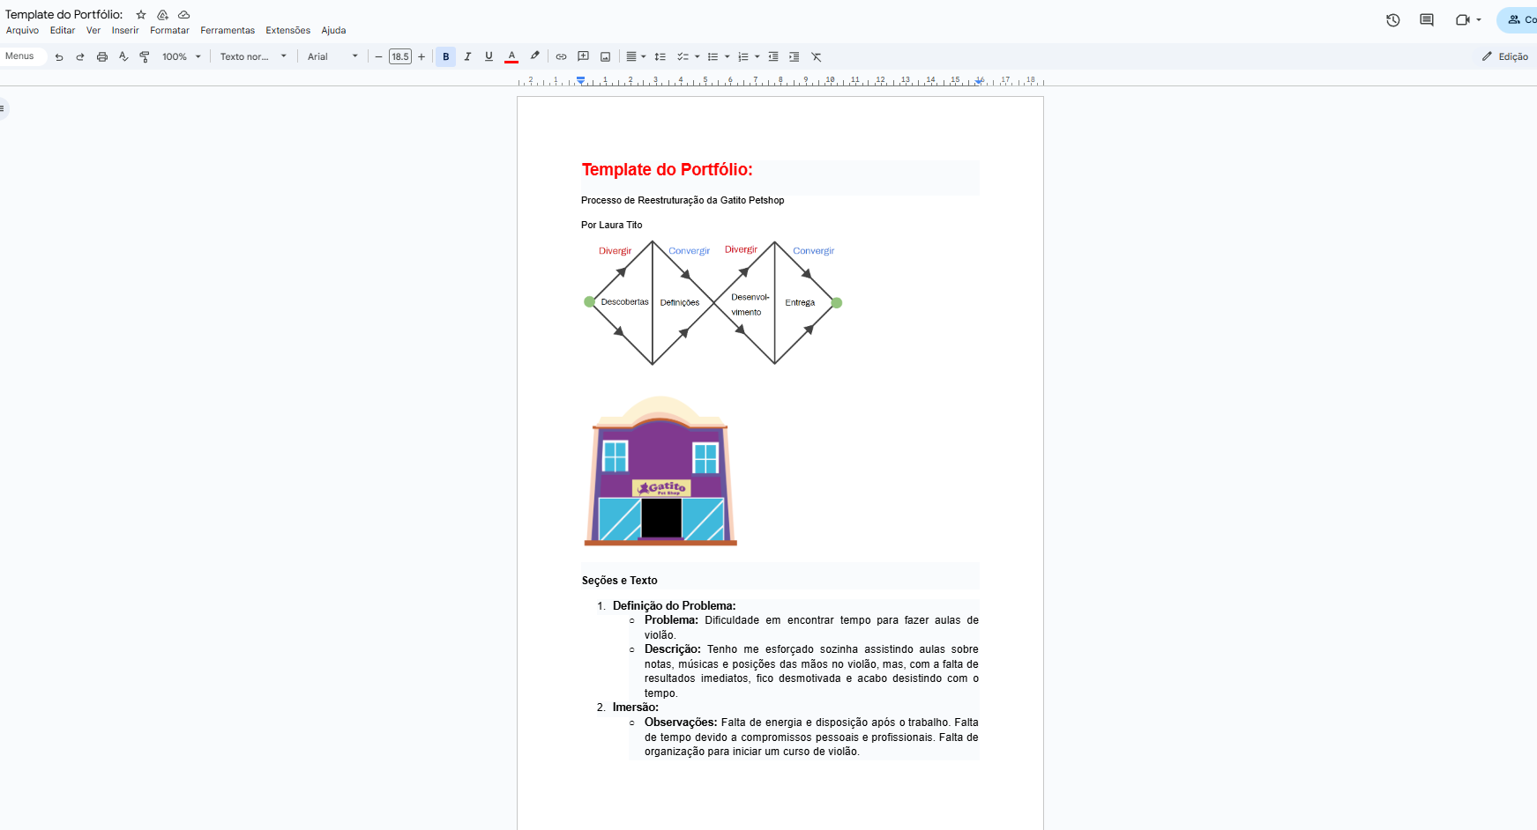
Task: Toggle bold formatting
Action: [446, 56]
